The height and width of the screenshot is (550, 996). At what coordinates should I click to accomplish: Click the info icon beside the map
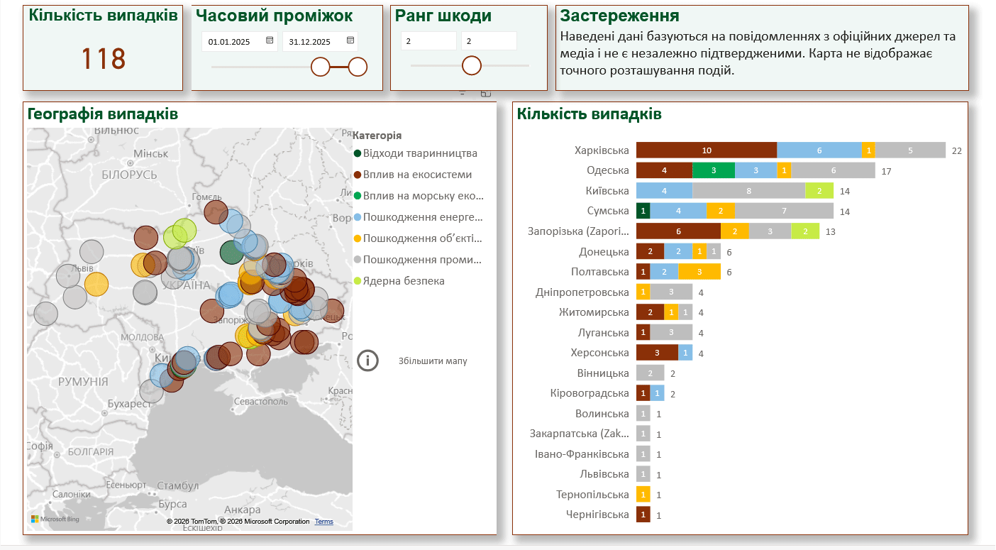point(367,361)
